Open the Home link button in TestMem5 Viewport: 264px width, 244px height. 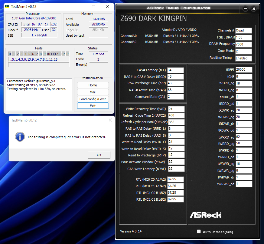pos(93,85)
